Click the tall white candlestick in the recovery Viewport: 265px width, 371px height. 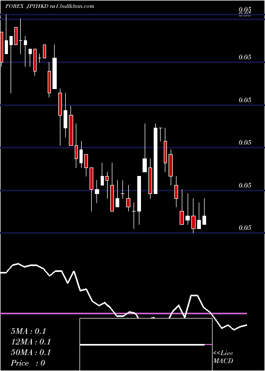pos(155,161)
